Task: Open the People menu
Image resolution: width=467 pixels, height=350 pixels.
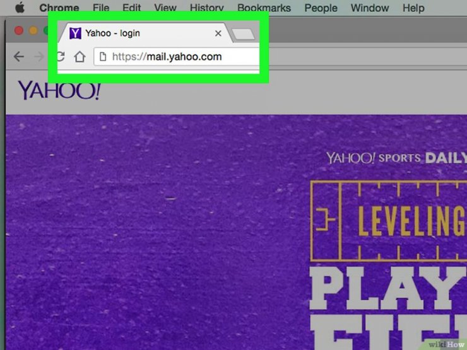Action: tap(321, 8)
